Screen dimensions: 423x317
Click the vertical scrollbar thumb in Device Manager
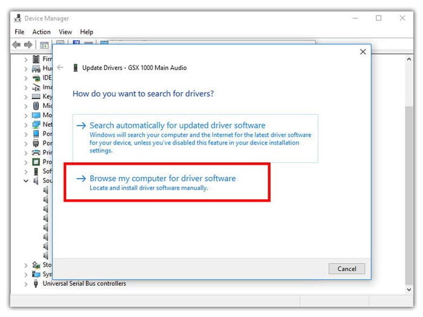pyautogui.click(x=409, y=195)
